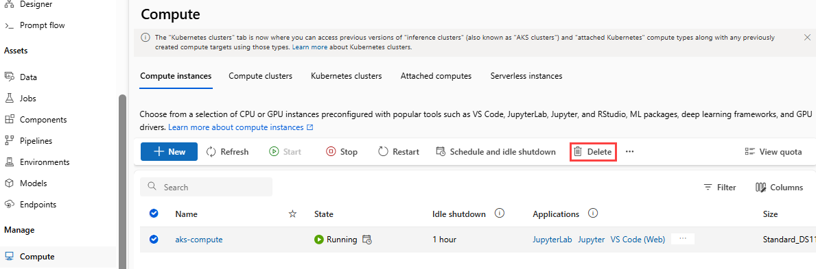Toggle the select-all header checkbox
Viewport: 816px width, 269px height.
coord(154,213)
